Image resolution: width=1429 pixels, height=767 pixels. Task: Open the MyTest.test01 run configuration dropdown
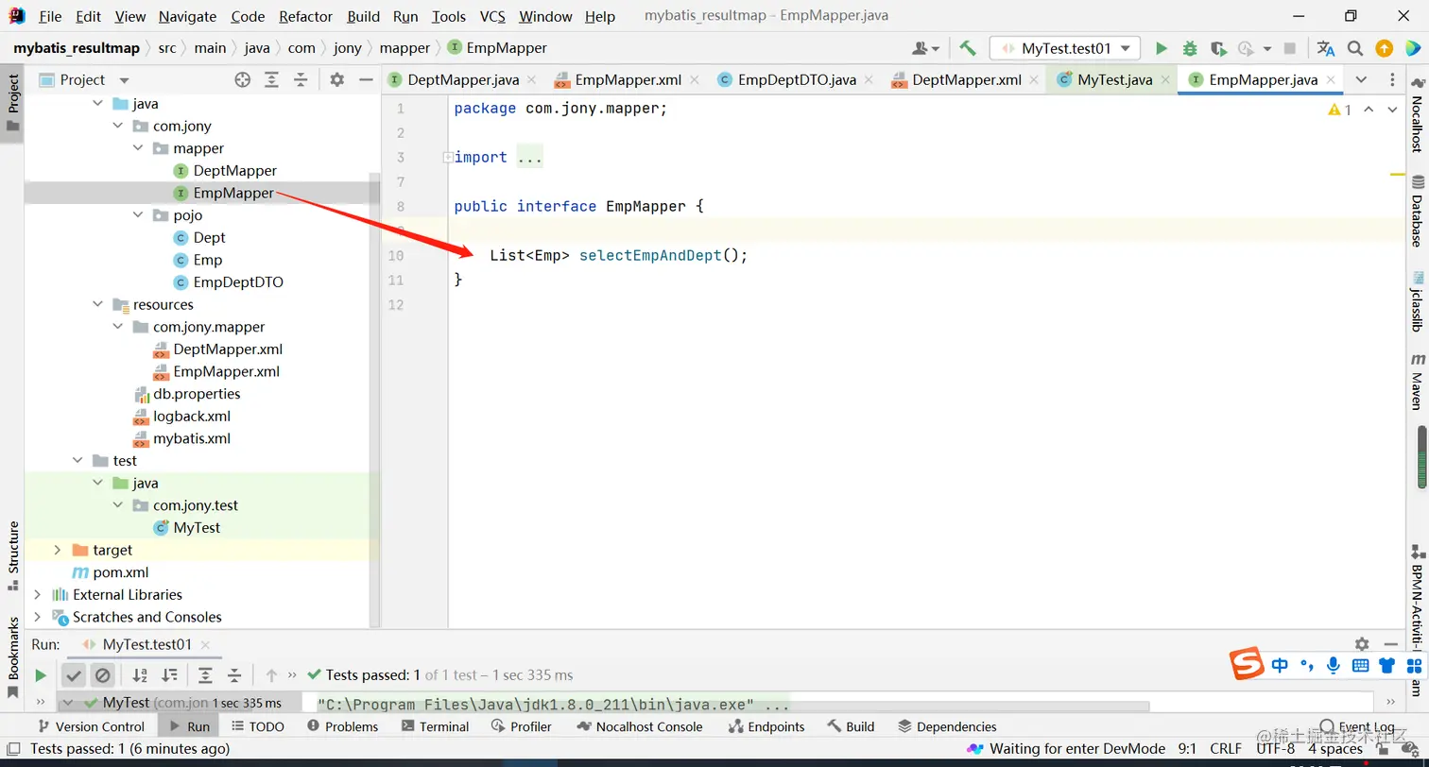click(1065, 48)
